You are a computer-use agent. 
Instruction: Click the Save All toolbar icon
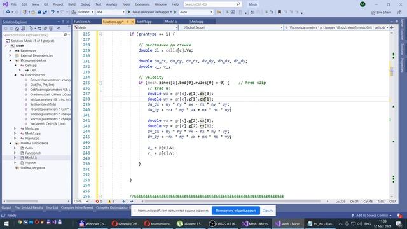point(45,12)
